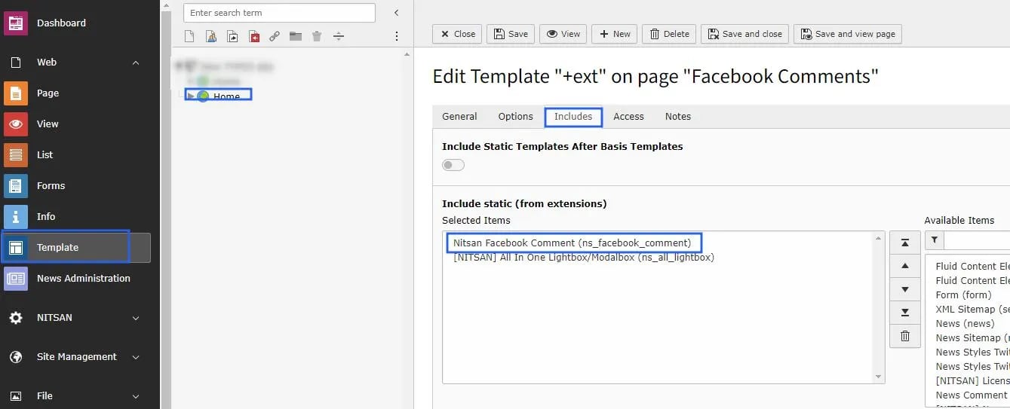Click the New button
The image size is (1010, 409).
click(x=615, y=34)
